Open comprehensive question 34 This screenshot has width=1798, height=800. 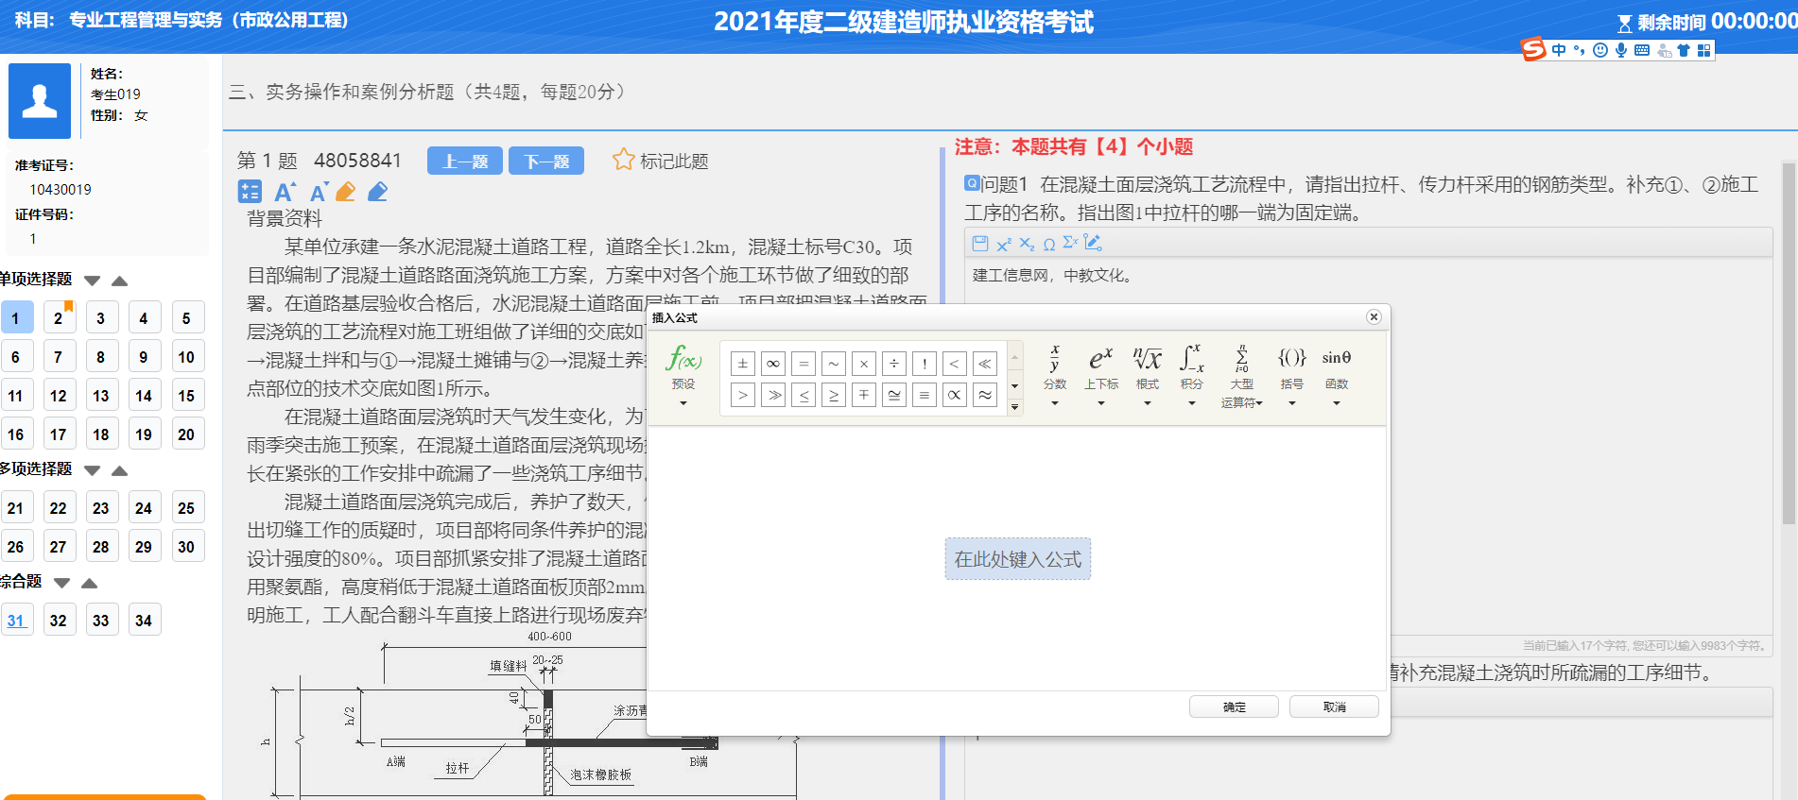click(144, 621)
